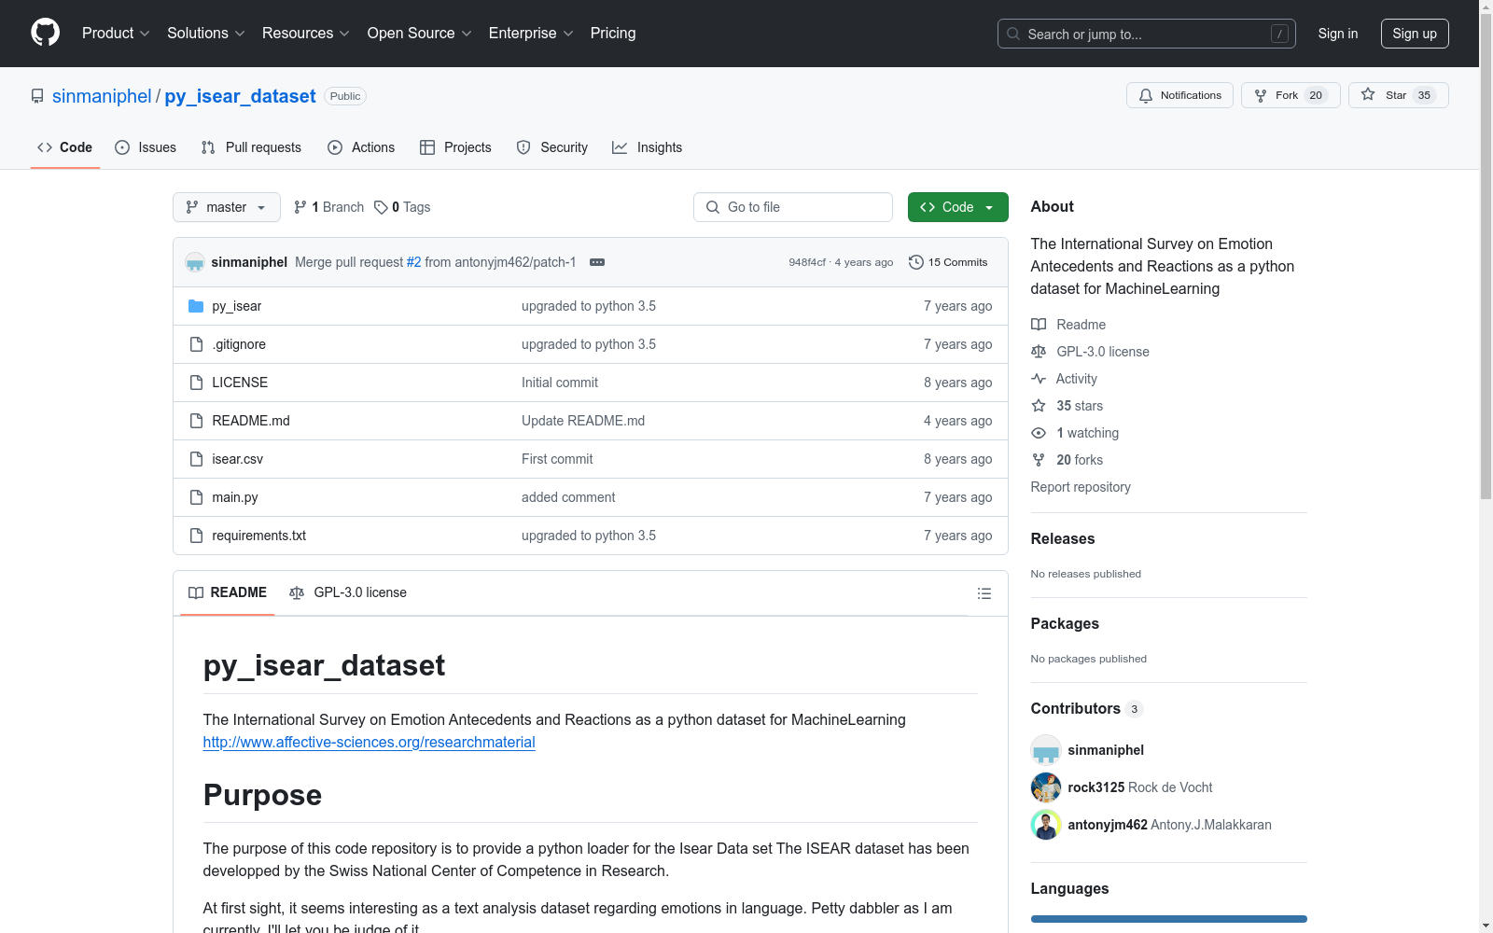
Task: Switch to the Security tab
Action: click(x=552, y=147)
